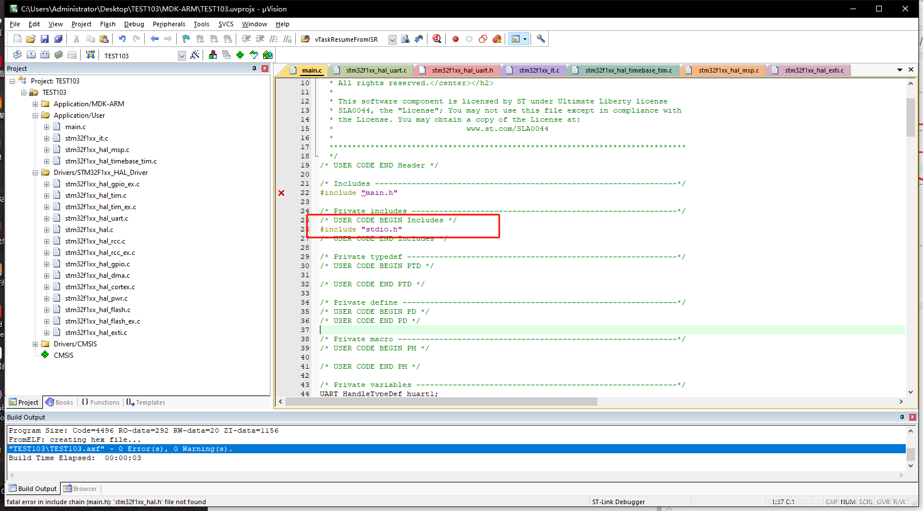
Task: Click the Build Output vertical scrollbar thumb
Action: [x=910, y=454]
